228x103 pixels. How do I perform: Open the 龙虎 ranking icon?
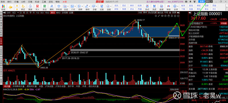click(x=154, y=7)
